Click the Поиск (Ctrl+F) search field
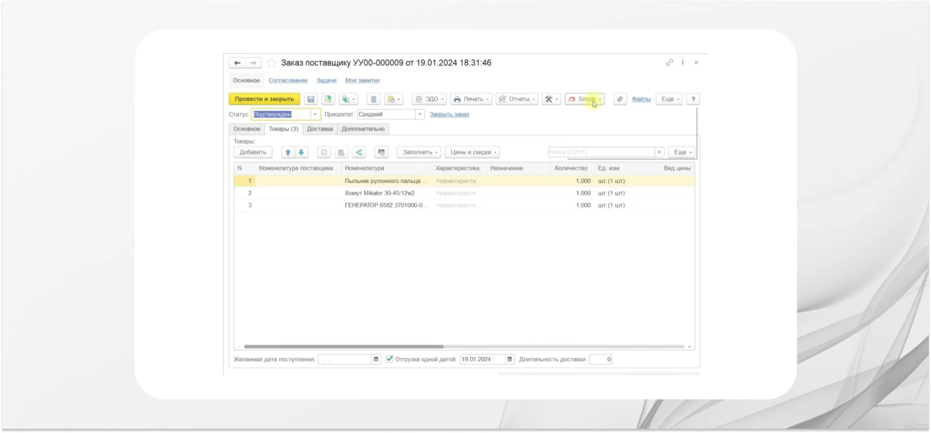The width and height of the screenshot is (931, 433). [x=601, y=152]
